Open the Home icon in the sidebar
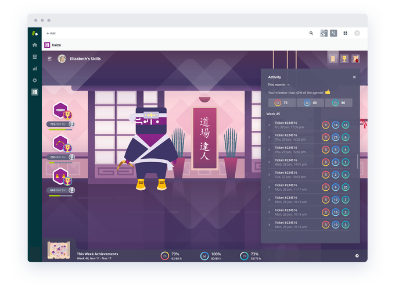Viewport: 395px width, 292px height. 35,45
